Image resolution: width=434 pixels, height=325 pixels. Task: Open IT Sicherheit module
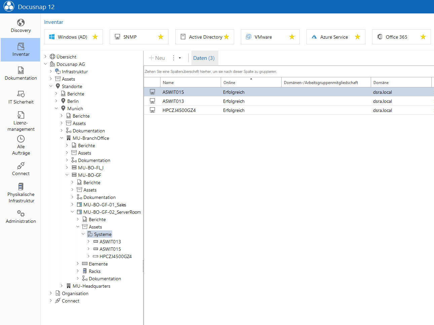(21, 97)
